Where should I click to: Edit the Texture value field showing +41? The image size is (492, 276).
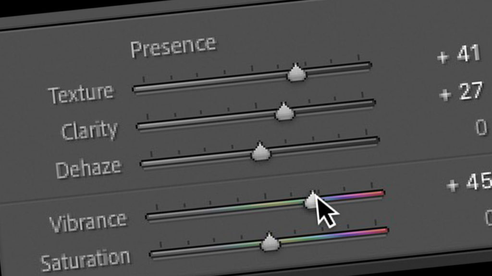click(x=459, y=55)
